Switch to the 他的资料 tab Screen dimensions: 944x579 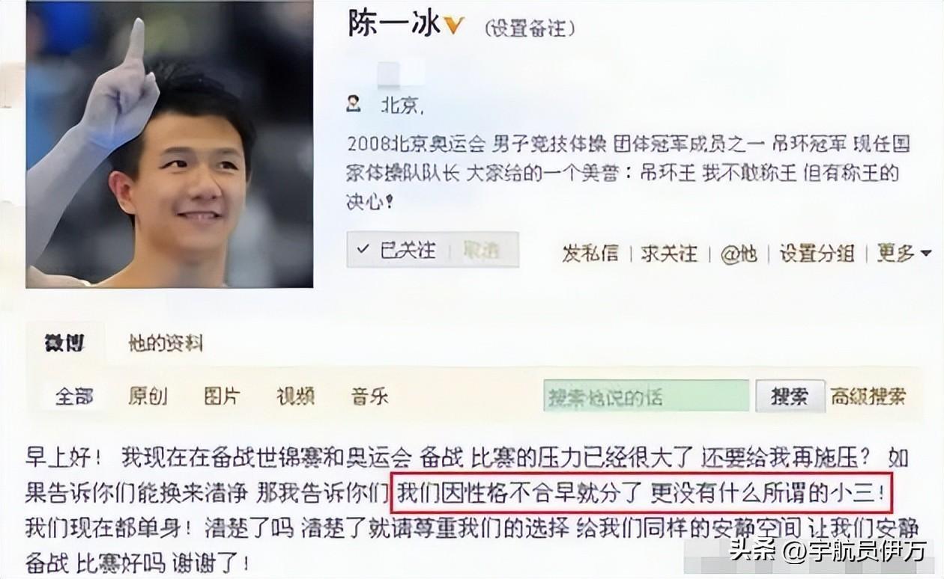point(166,343)
